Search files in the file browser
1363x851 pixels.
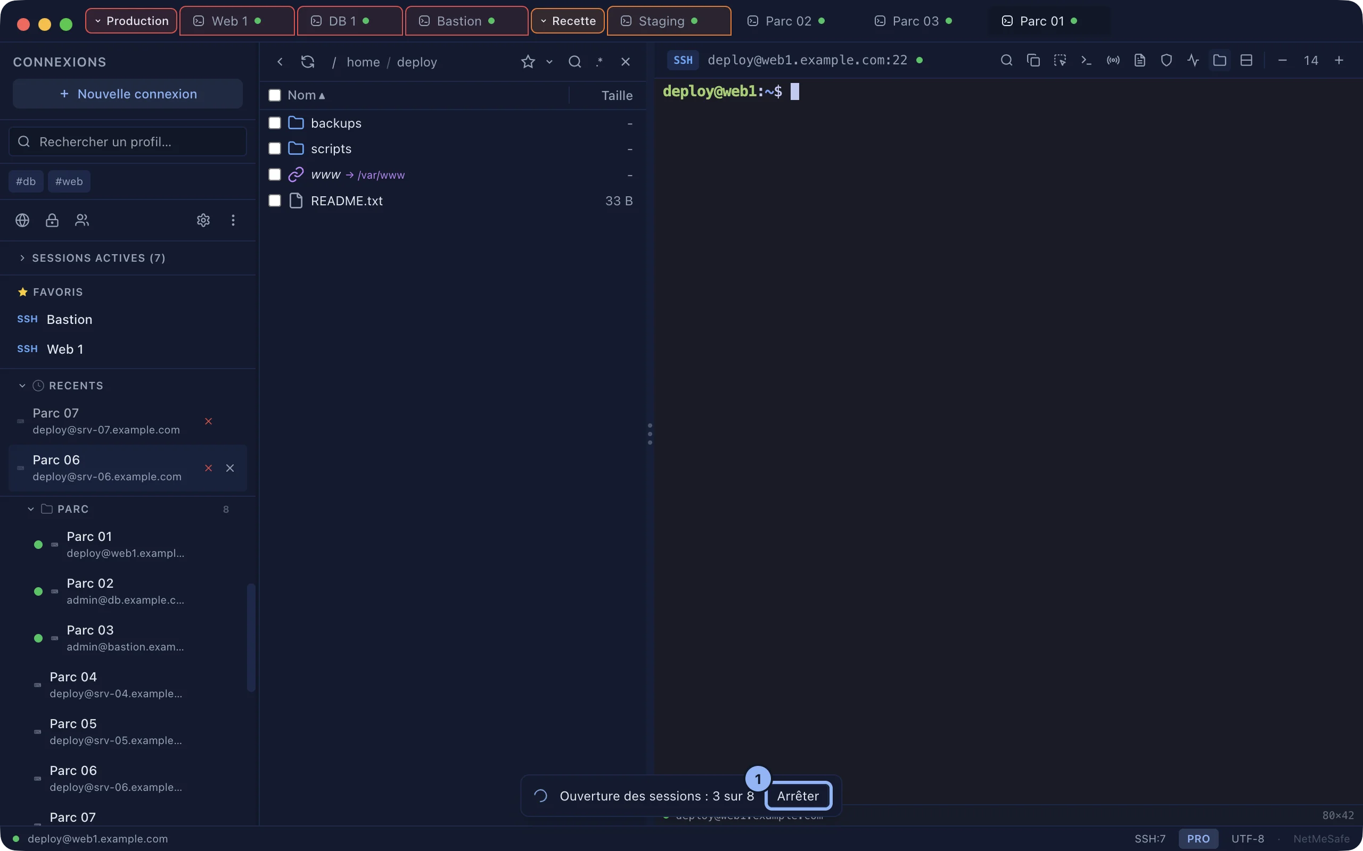tap(574, 62)
